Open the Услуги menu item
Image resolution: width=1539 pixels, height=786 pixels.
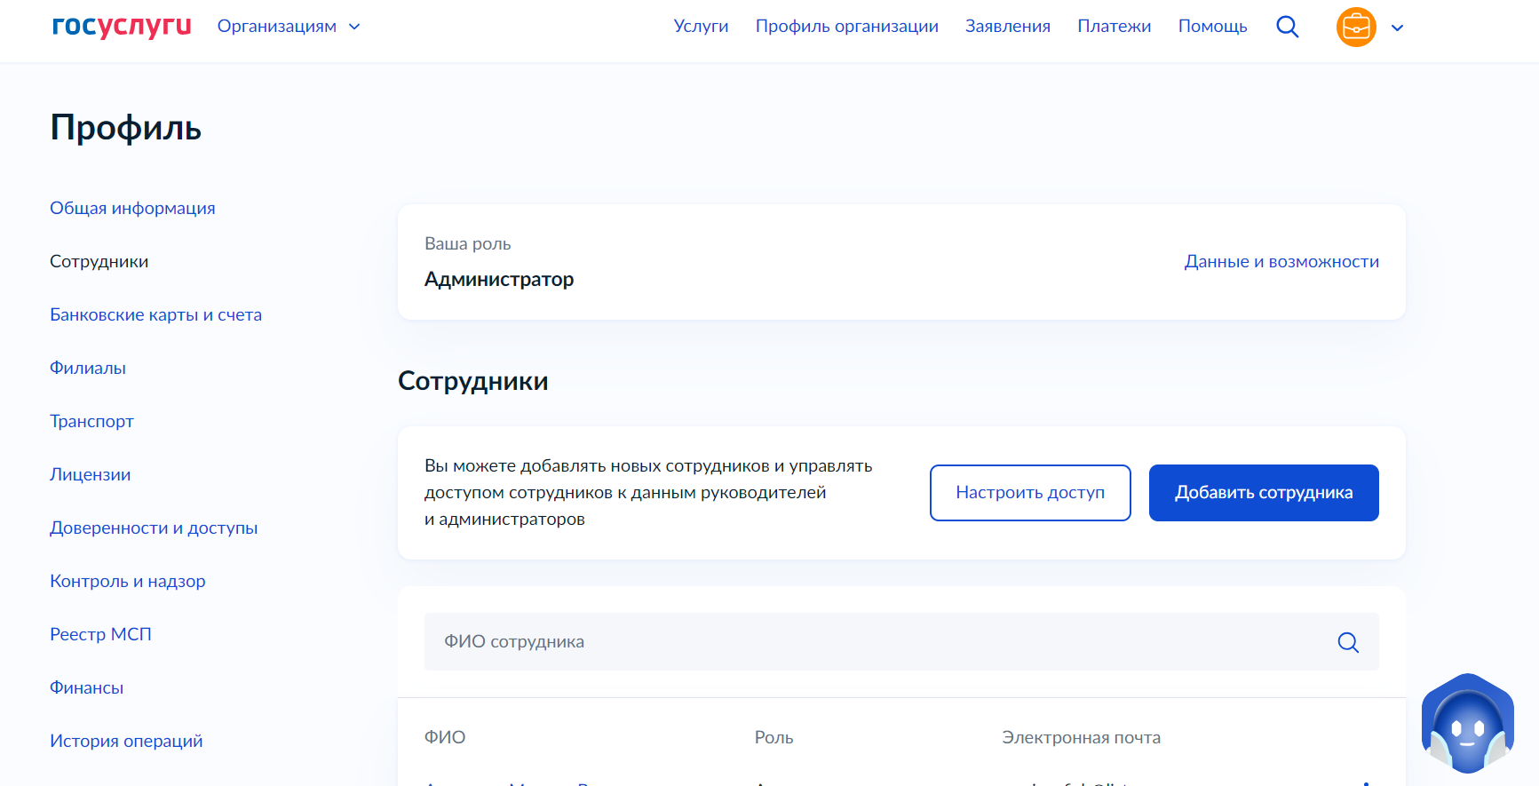point(701,27)
